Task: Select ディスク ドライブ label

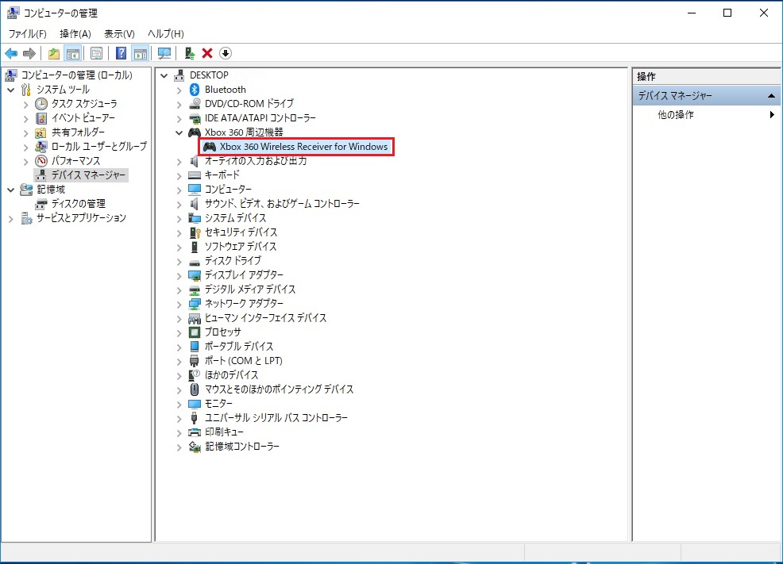Action: click(x=233, y=261)
